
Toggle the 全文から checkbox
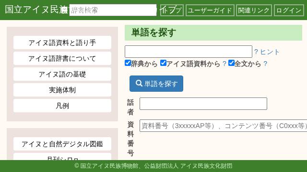coord(231,63)
